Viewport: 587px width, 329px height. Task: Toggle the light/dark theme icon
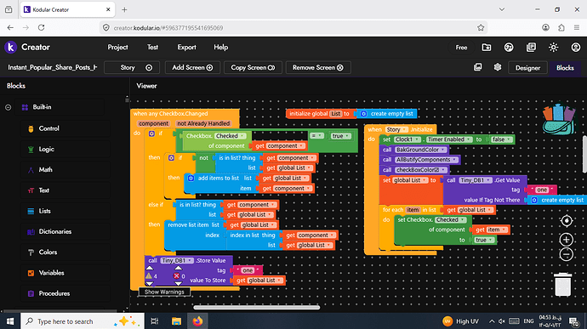(x=553, y=47)
